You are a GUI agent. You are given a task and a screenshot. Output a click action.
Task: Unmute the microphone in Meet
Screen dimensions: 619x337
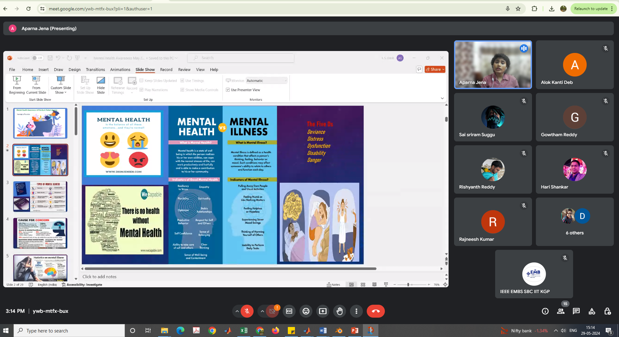247,311
